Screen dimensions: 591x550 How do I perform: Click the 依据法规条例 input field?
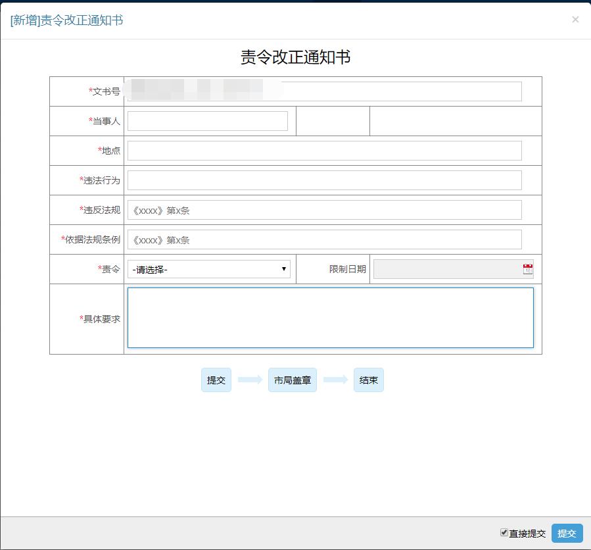[x=324, y=239]
